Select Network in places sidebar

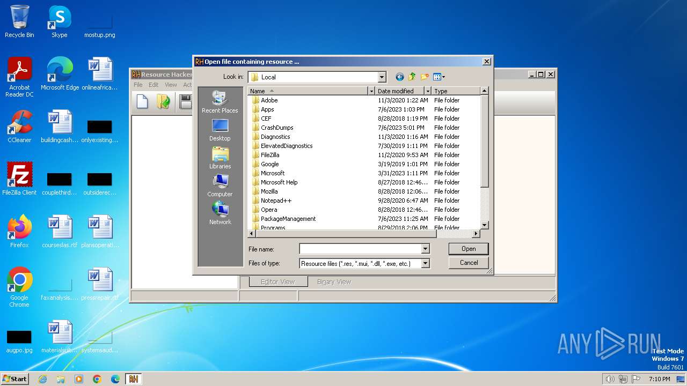click(220, 214)
